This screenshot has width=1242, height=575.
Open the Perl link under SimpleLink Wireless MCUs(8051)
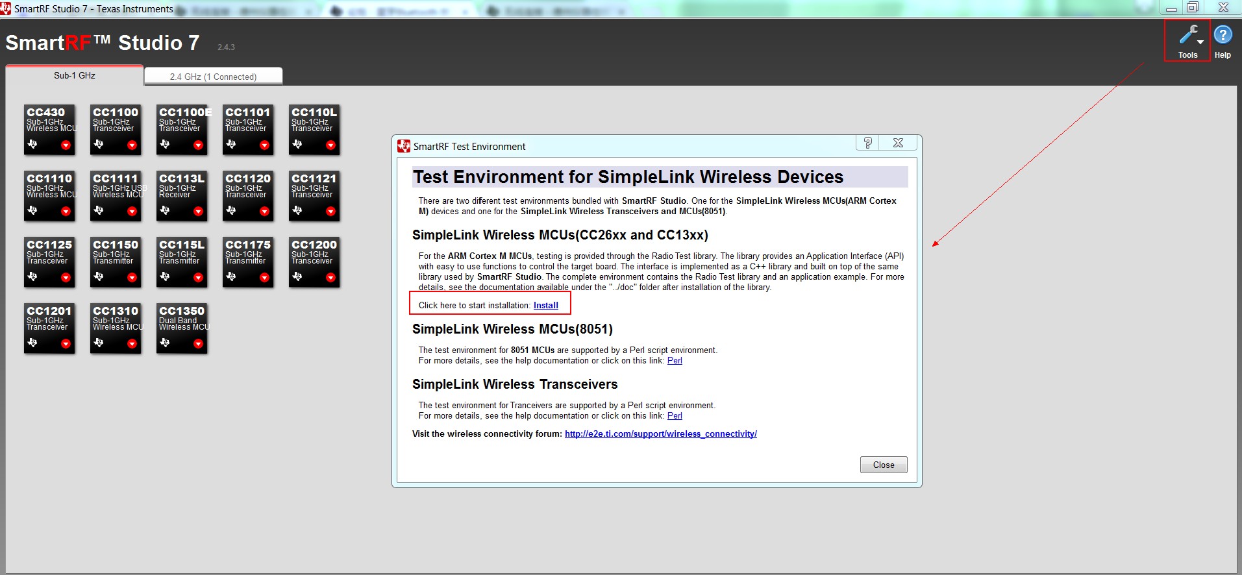(675, 360)
